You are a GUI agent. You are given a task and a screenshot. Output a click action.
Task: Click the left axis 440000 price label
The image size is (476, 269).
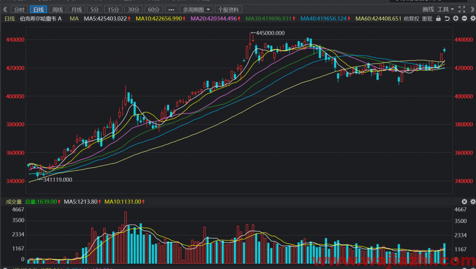pos(15,40)
